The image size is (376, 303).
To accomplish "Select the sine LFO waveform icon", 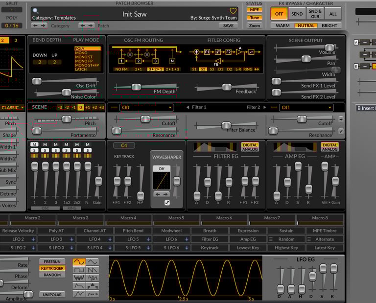I will click(x=78, y=262).
